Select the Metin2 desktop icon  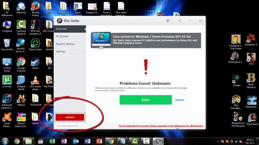click(21, 100)
